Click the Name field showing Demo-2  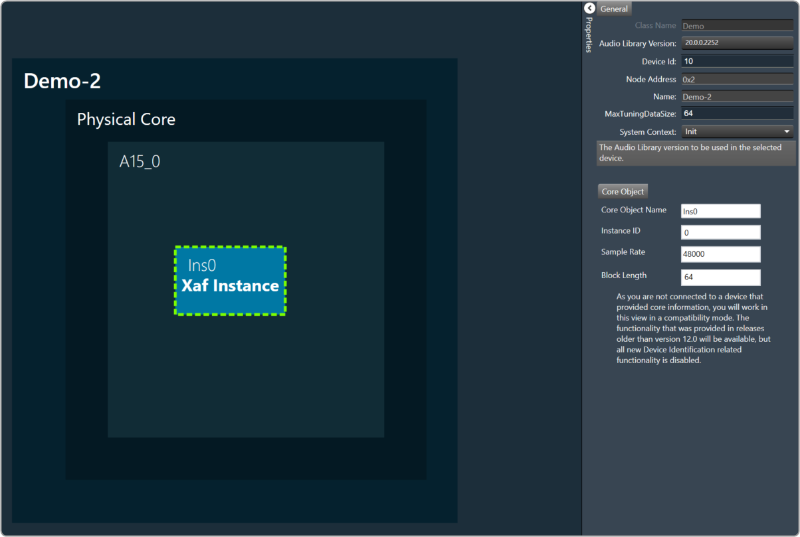[x=737, y=96]
